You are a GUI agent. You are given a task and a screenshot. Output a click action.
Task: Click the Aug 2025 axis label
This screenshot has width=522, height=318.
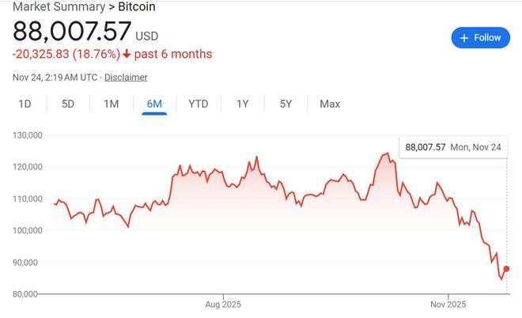(x=223, y=304)
